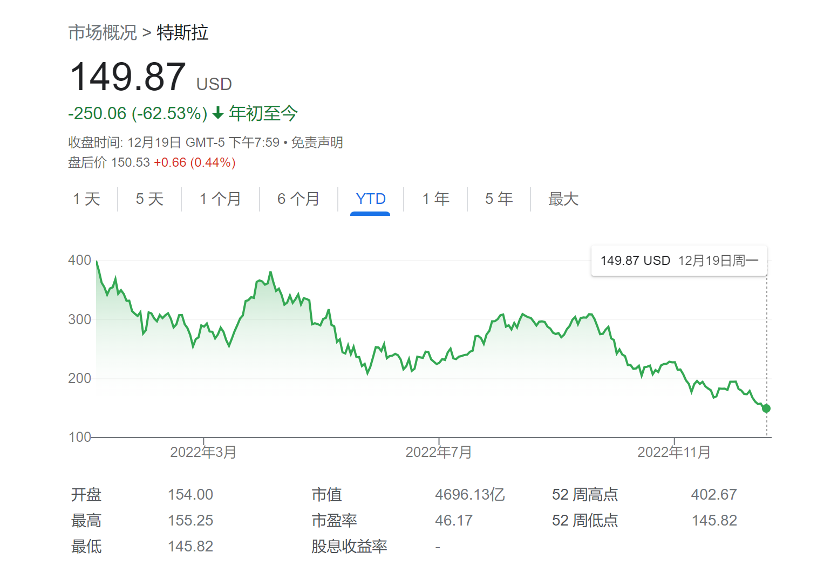Click the 市值 label
Viewport: 817px width, 566px height.
coord(326,494)
